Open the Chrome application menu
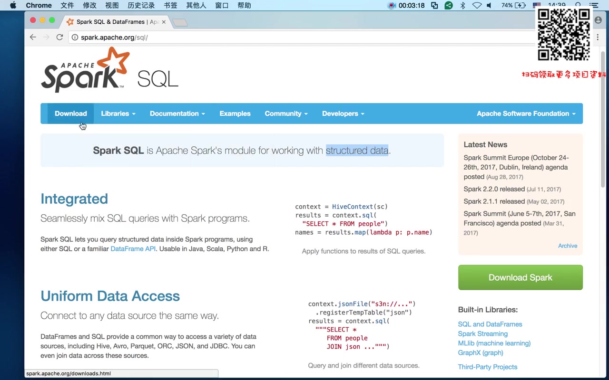The height and width of the screenshot is (380, 609). (39, 5)
